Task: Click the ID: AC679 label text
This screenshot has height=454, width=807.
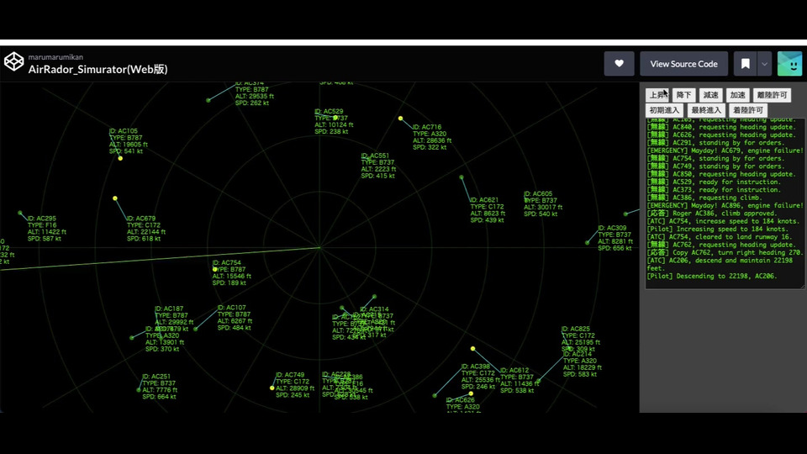Action: [141, 219]
